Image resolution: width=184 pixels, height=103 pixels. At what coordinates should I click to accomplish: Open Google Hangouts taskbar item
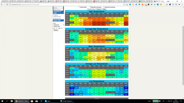click(x=67, y=101)
